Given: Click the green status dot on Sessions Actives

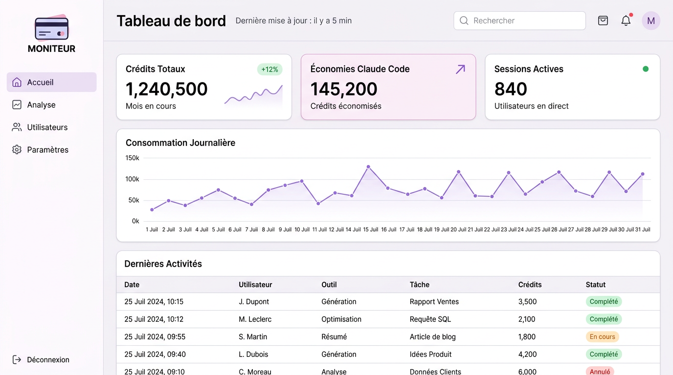Looking at the screenshot, I should pos(646,69).
